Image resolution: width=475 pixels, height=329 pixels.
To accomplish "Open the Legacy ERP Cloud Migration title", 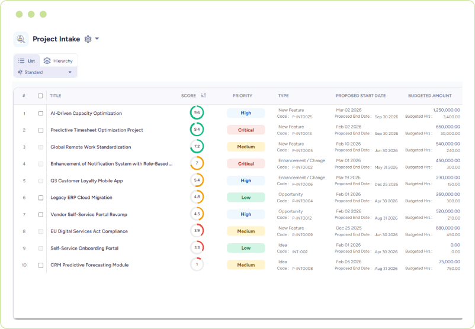I will [x=81, y=198].
